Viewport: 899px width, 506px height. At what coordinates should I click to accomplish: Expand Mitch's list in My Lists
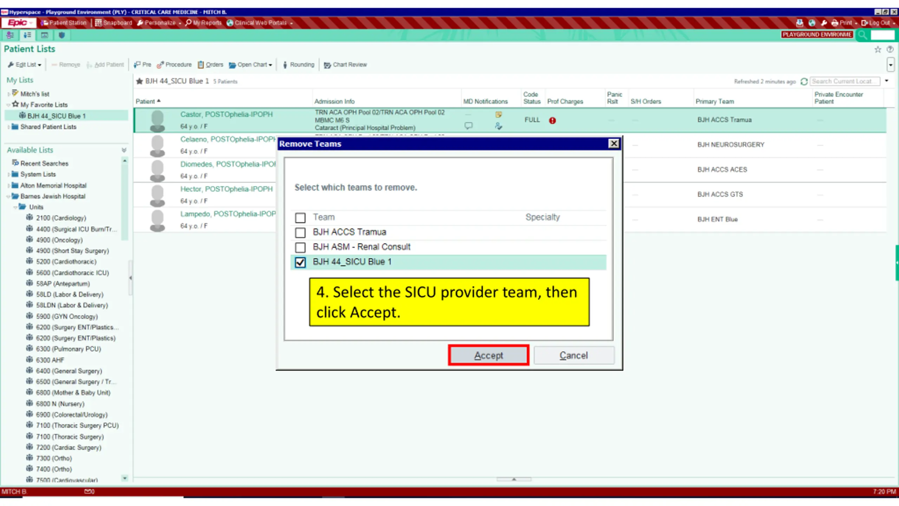pyautogui.click(x=9, y=94)
